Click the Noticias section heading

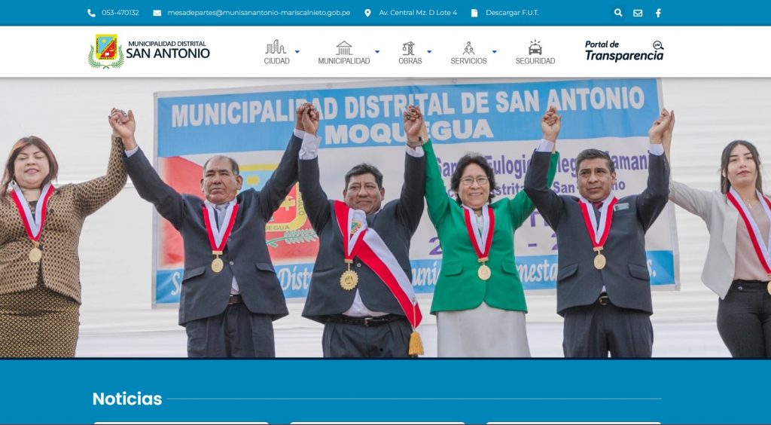[126, 399]
